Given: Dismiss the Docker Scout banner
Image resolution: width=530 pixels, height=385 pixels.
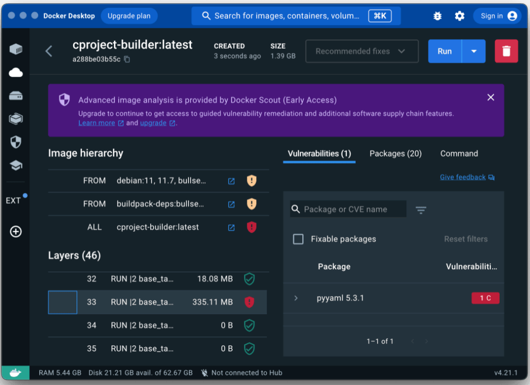Looking at the screenshot, I should tap(490, 97).
